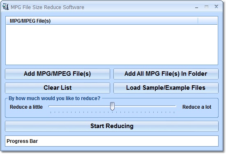Click the Reduce a lot label
This screenshot has width=226, height=154.
(x=197, y=107)
